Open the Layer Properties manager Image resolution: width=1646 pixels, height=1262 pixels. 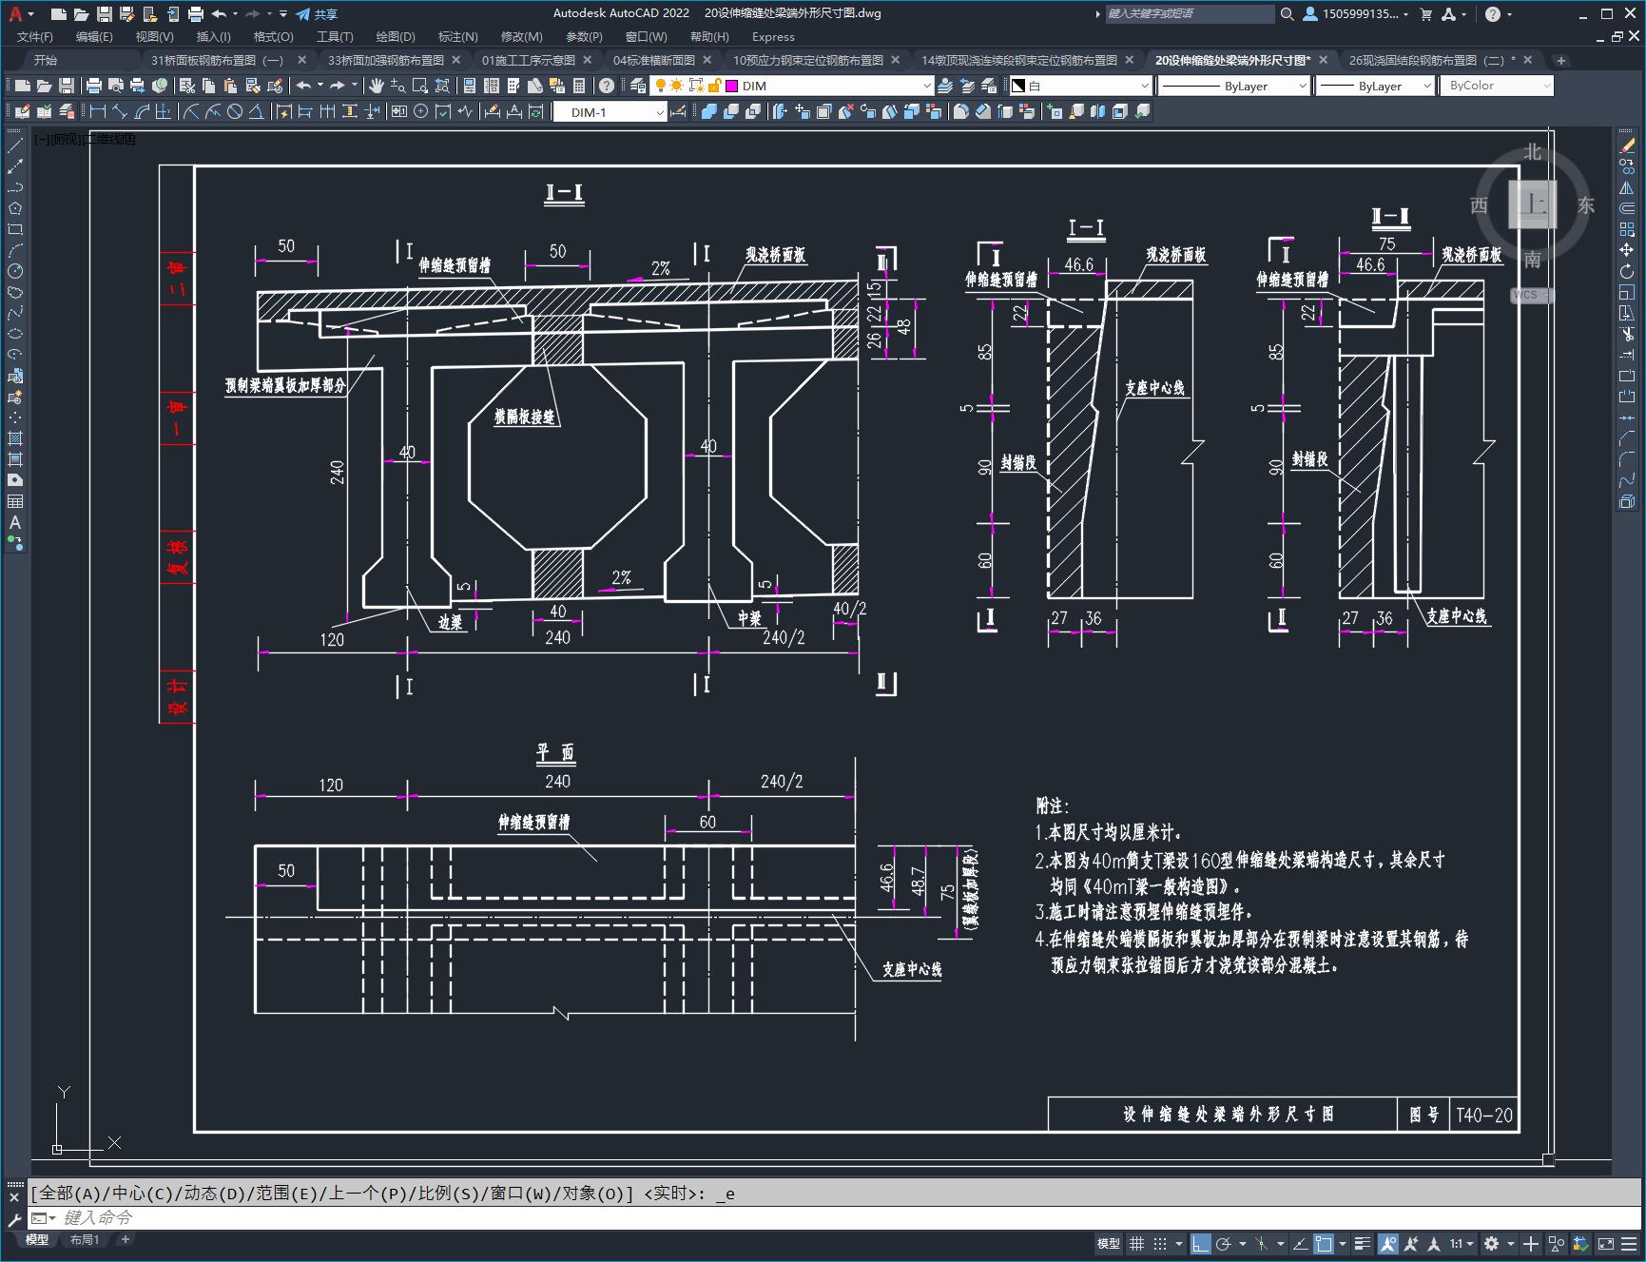point(638,86)
